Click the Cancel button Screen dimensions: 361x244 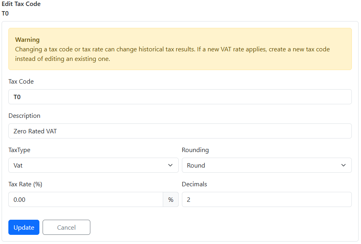(x=66, y=227)
